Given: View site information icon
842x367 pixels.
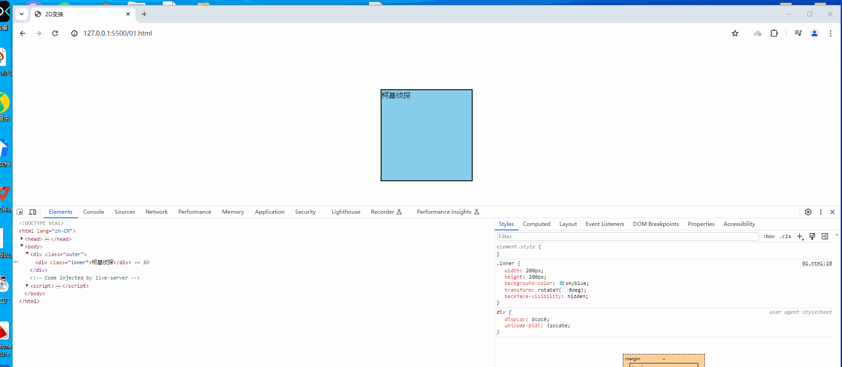Looking at the screenshot, I should (x=74, y=33).
